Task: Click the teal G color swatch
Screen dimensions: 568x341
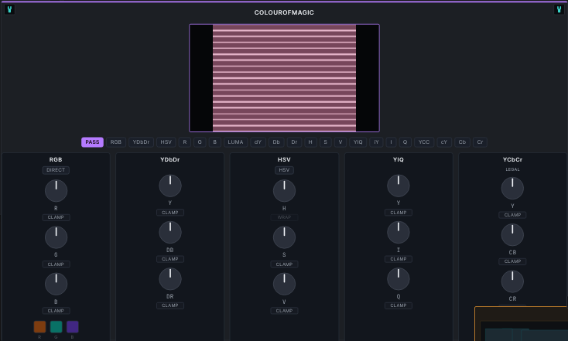Action: [56, 326]
